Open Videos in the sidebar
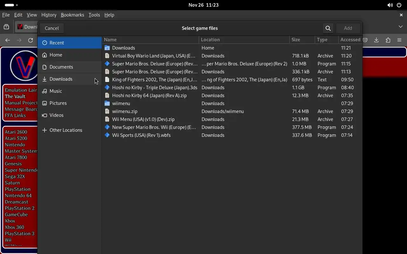407x254 pixels. pyautogui.click(x=70, y=115)
